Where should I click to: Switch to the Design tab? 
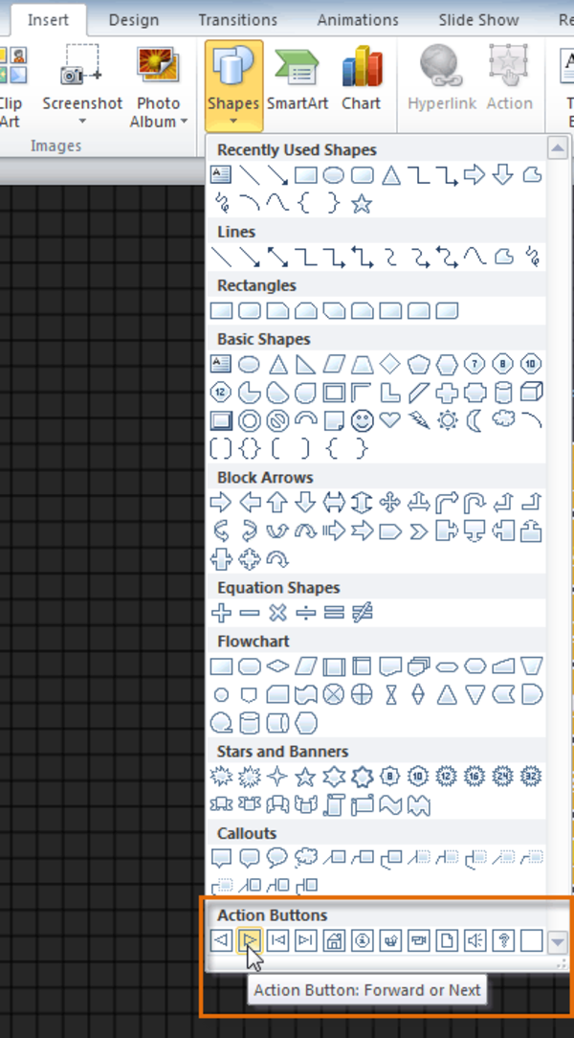pos(134,19)
